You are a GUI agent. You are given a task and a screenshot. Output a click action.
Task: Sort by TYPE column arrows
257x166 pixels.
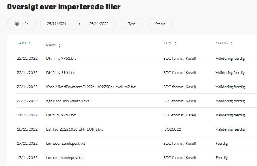tap(176, 43)
